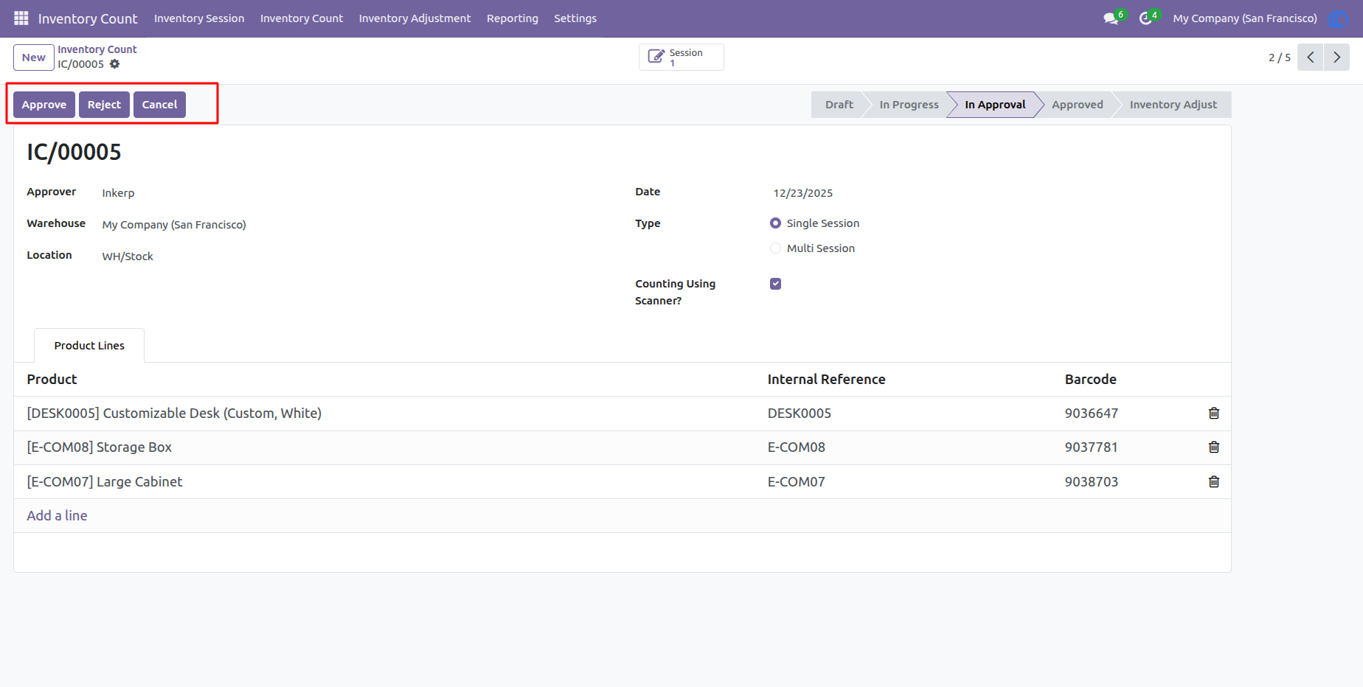
Task: Click the Approver field value Inkerp
Action: (118, 193)
